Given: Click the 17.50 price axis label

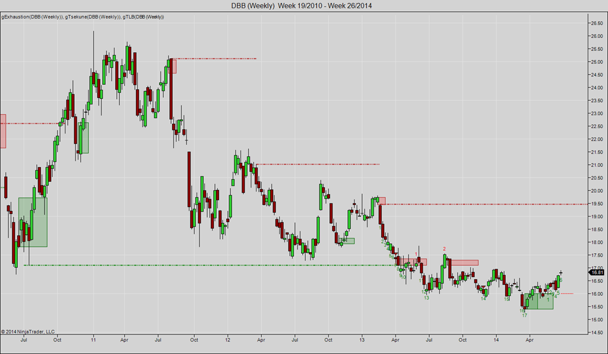Looking at the screenshot, I should point(596,255).
